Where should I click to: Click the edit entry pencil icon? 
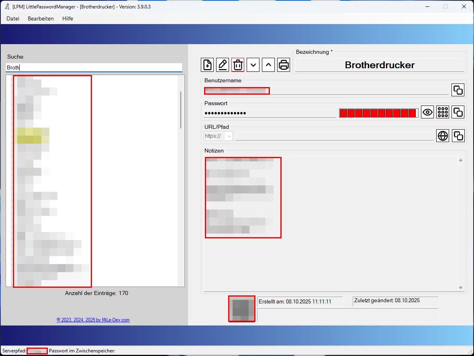coord(223,65)
